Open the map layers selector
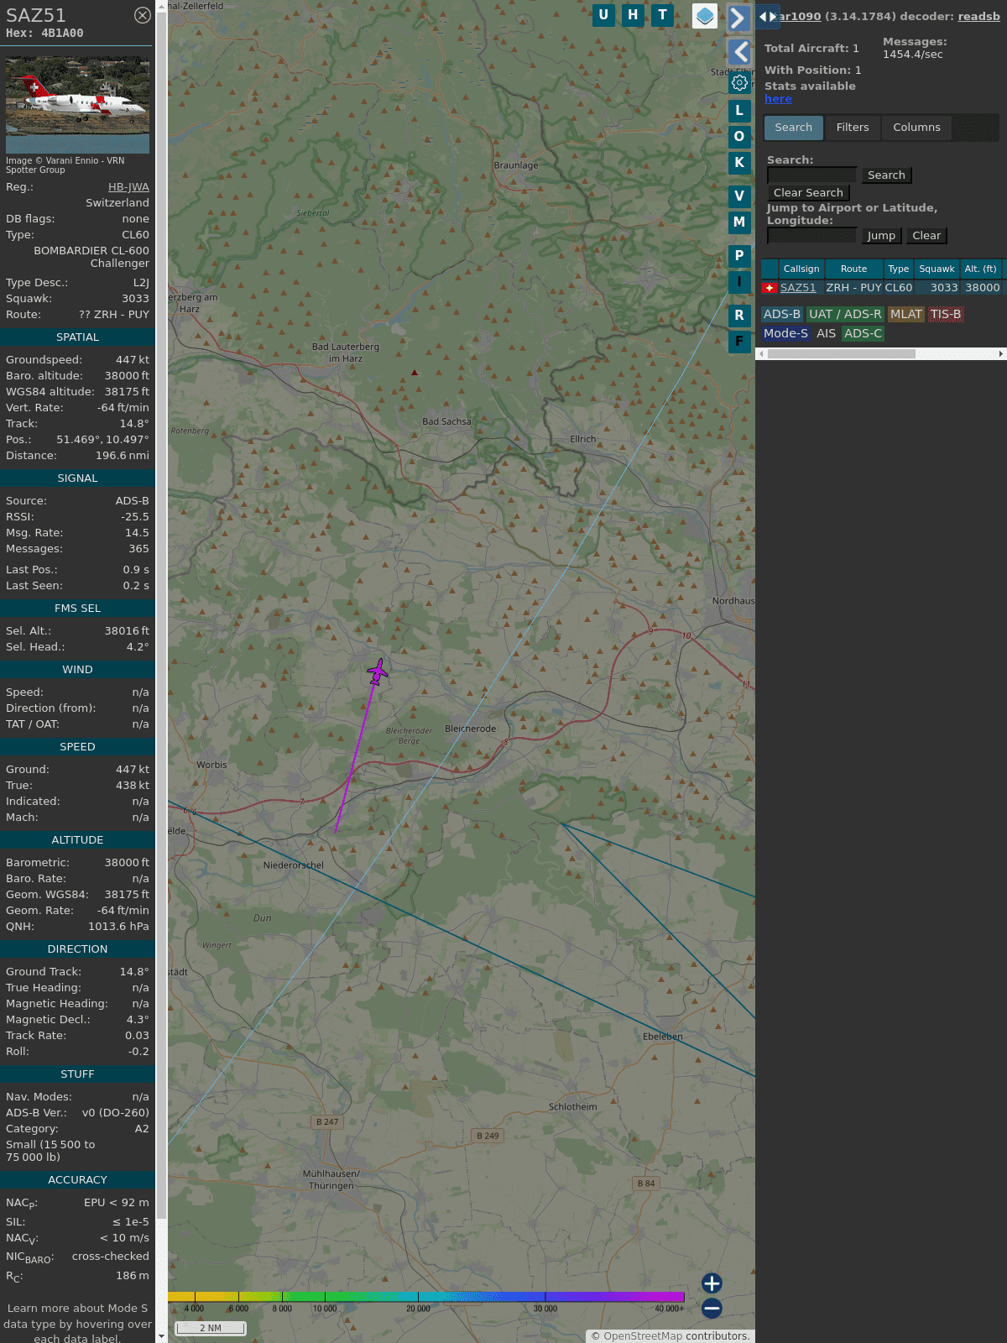Screen dimensions: 1007x1343 click(705, 16)
